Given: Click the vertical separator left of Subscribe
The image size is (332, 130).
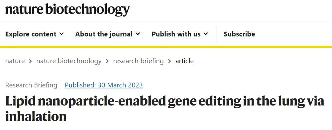Looking at the screenshot, I should 216,34.
